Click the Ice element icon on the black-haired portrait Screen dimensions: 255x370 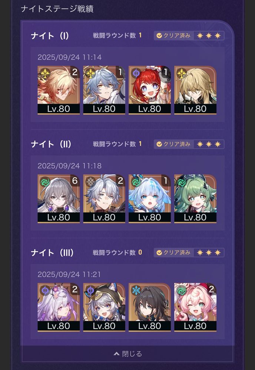coord(136,290)
